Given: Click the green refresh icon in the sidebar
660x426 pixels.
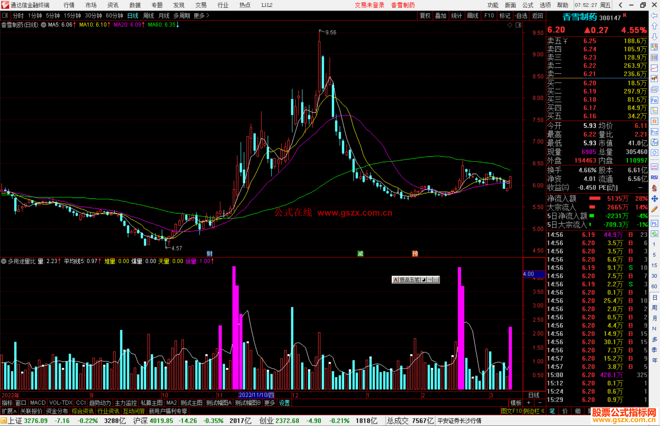Looking at the screenshot, I should click(x=654, y=234).
